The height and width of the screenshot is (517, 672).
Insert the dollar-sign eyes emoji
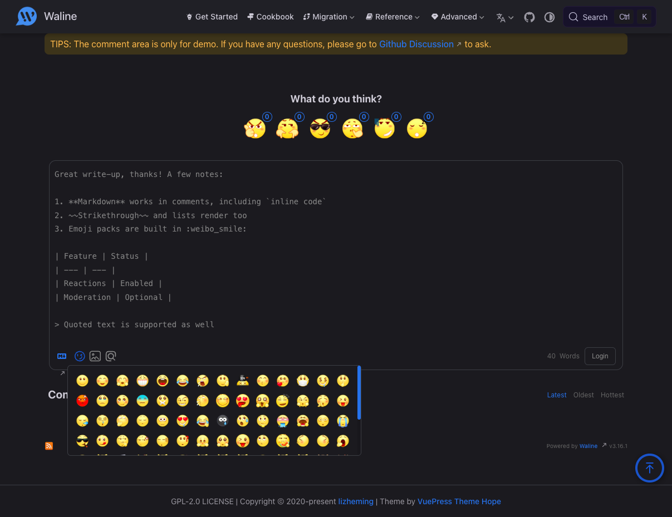point(323,381)
